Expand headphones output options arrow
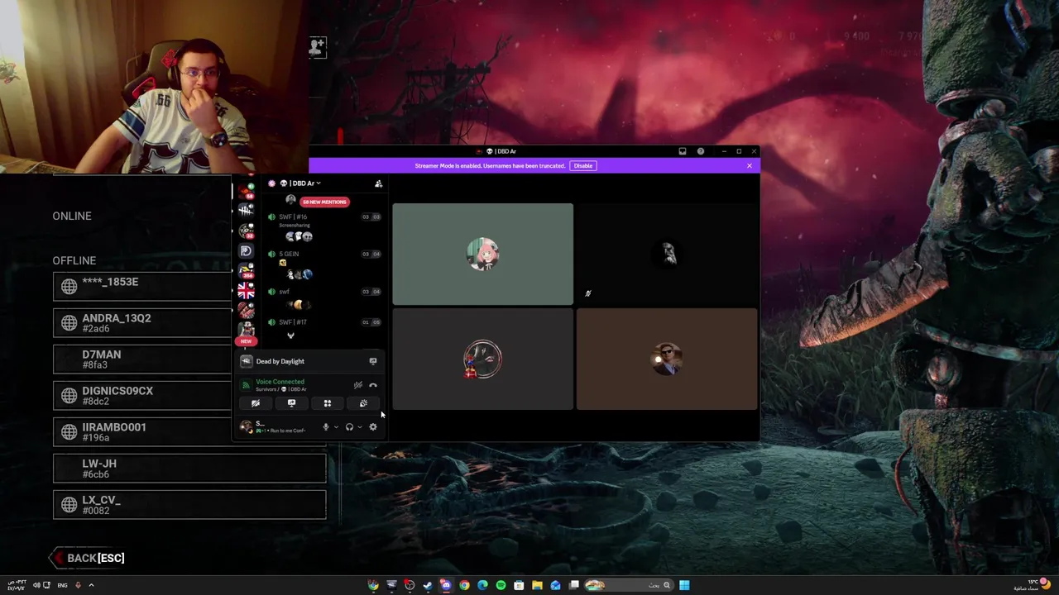The width and height of the screenshot is (1059, 595). coord(359,427)
